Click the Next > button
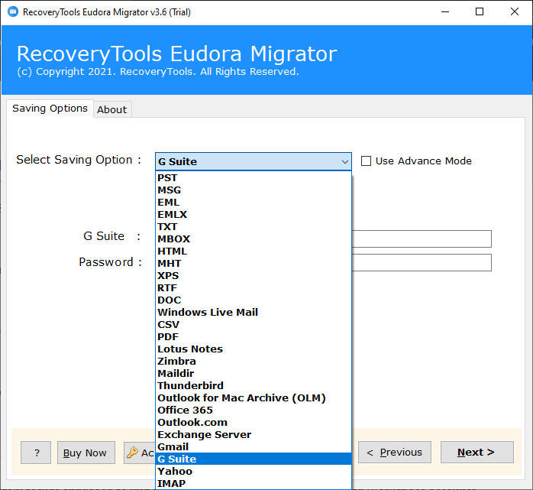Viewport: 533px width, 490px height. [x=477, y=453]
